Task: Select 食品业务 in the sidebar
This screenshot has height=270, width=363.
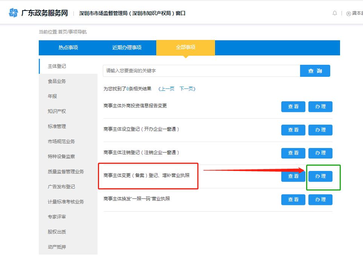Action: click(x=57, y=81)
